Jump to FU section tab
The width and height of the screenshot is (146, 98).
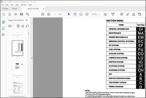(x=141, y=50)
